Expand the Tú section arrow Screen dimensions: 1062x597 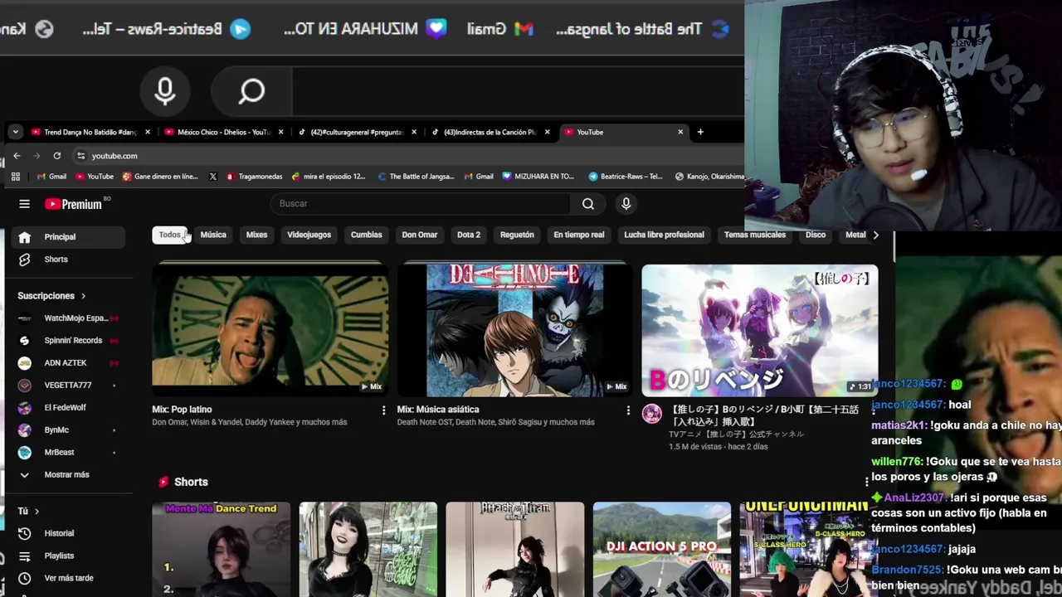tap(37, 512)
